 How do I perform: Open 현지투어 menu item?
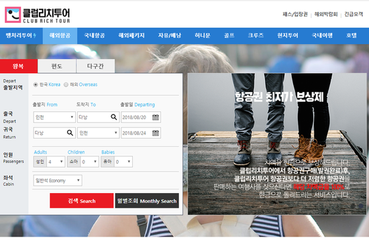(x=288, y=36)
